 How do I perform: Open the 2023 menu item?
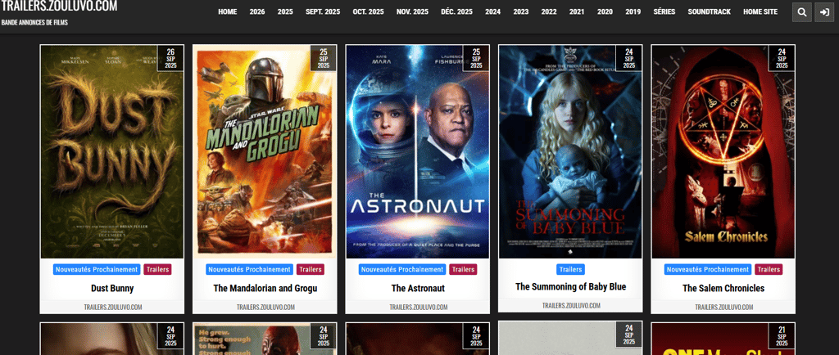click(520, 11)
